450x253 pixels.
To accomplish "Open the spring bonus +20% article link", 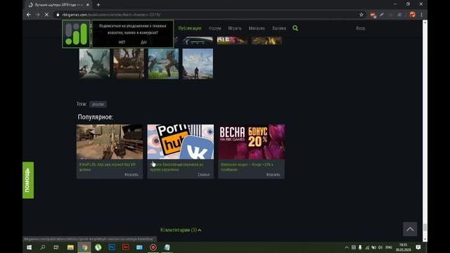I will 247,167.
